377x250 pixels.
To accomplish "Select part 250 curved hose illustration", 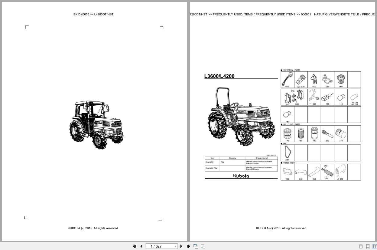I will coord(314,172).
